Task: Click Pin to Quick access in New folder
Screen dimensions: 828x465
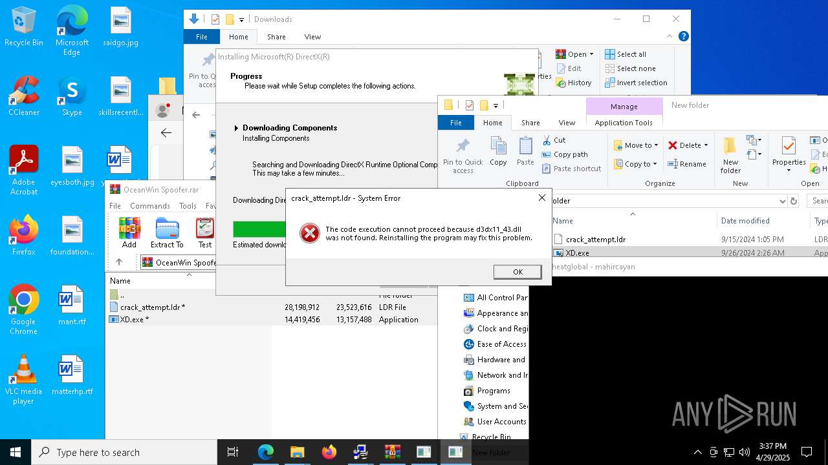Action: (x=463, y=156)
